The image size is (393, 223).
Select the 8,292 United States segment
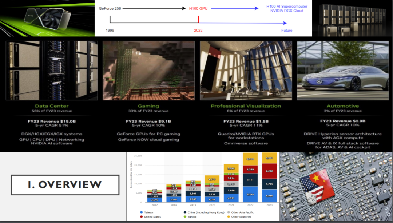(x=269, y=171)
